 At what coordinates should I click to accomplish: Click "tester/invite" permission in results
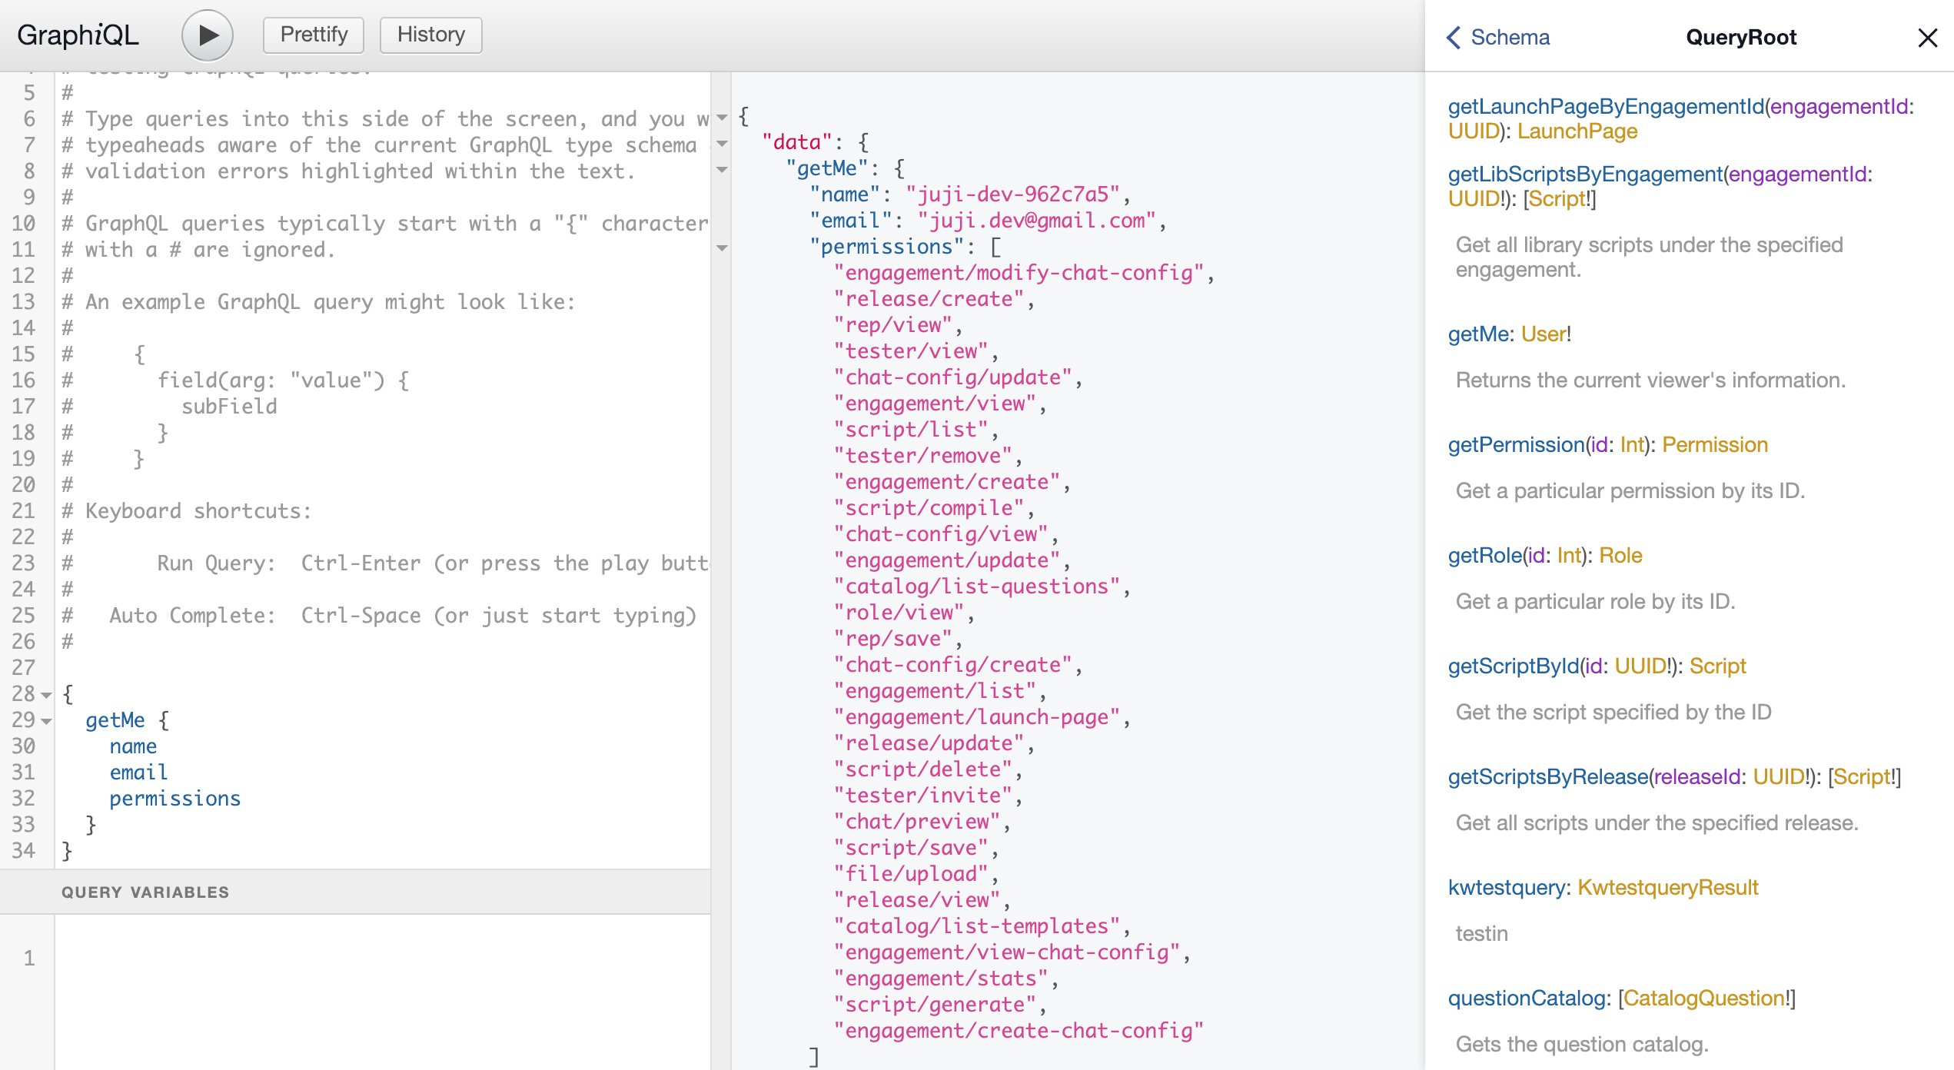(923, 796)
